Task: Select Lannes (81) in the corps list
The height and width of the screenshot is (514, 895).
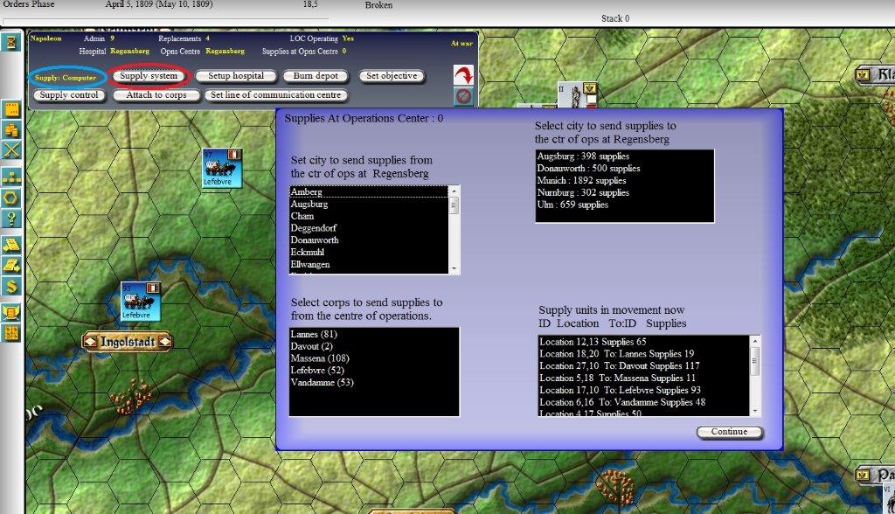Action: (x=374, y=334)
